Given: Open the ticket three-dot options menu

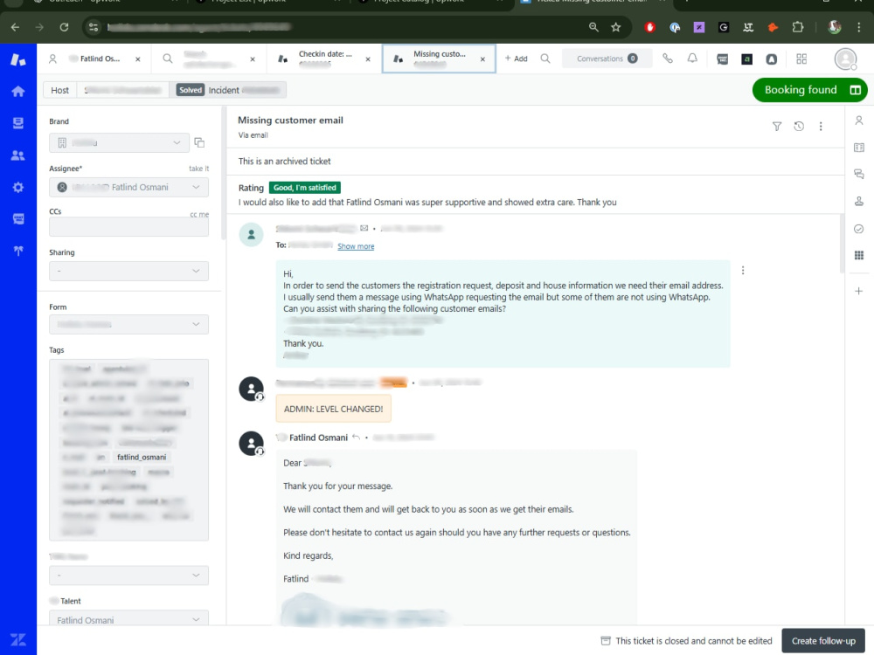Looking at the screenshot, I should point(821,127).
